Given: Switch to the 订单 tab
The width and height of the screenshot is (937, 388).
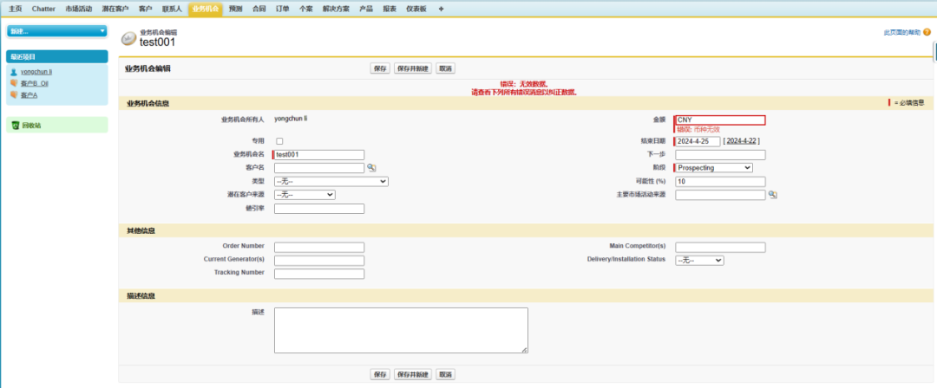Looking at the screenshot, I should pos(283,9).
